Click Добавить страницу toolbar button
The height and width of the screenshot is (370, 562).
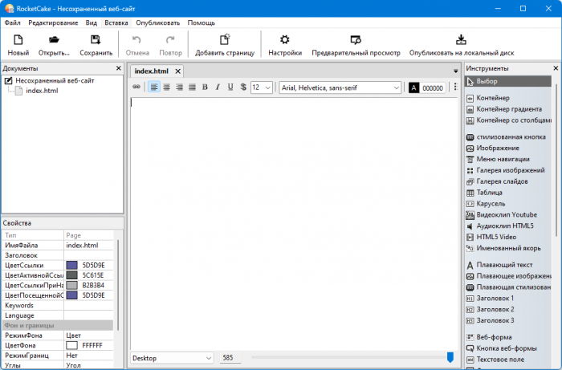(224, 45)
